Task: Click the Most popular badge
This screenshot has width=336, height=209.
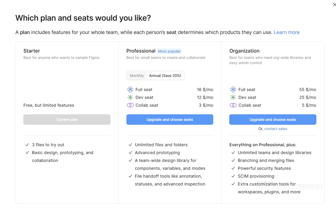Action: (169, 51)
